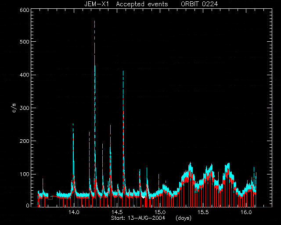Click the plot title JEM-X1 Accepted events
This screenshot has height=225, width=281.
(x=126, y=4)
